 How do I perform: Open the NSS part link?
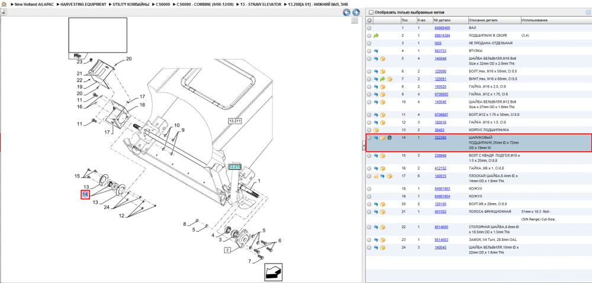(x=438, y=43)
